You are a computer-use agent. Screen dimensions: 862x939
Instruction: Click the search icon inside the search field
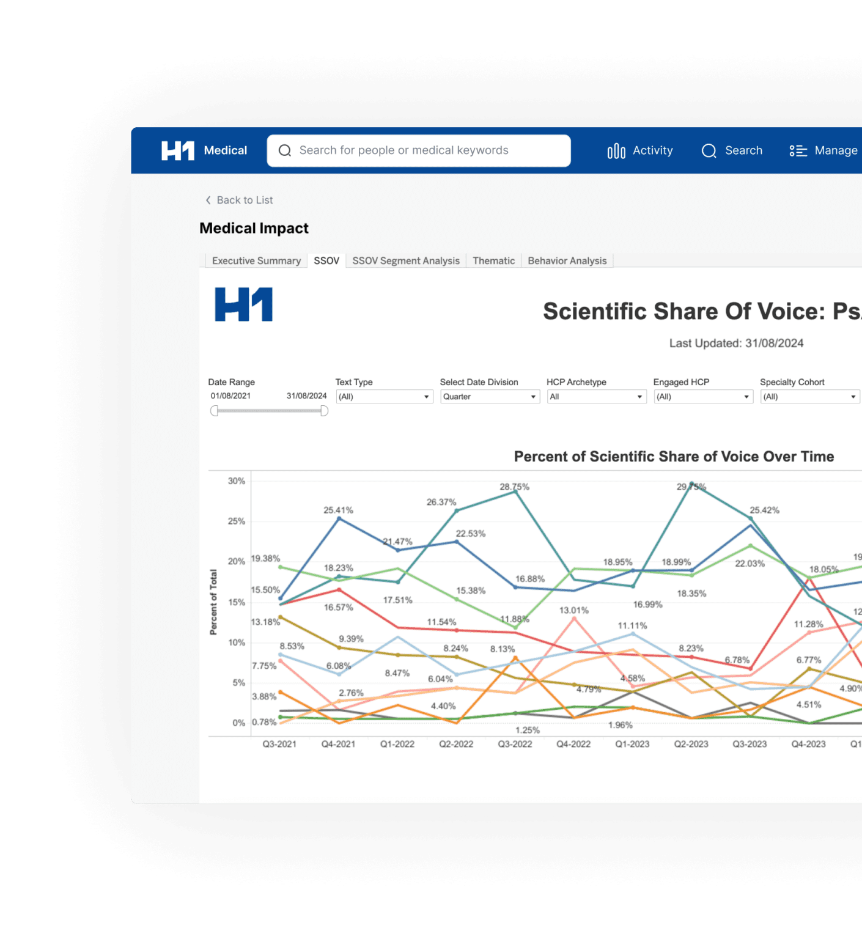pyautogui.click(x=285, y=150)
